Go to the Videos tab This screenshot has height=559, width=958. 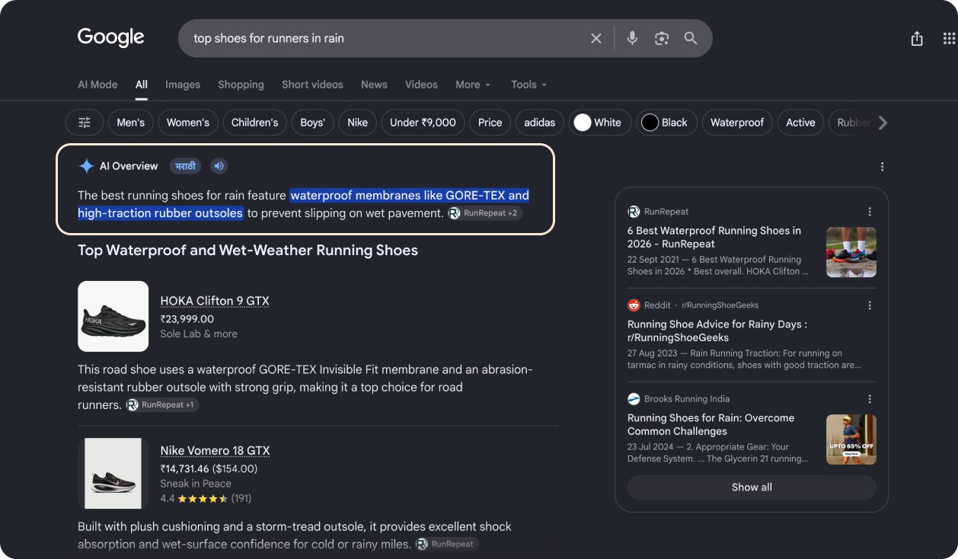click(421, 85)
